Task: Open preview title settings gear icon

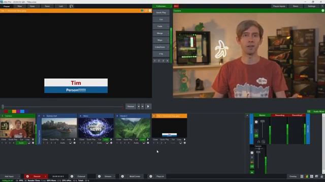Action: 150,11
